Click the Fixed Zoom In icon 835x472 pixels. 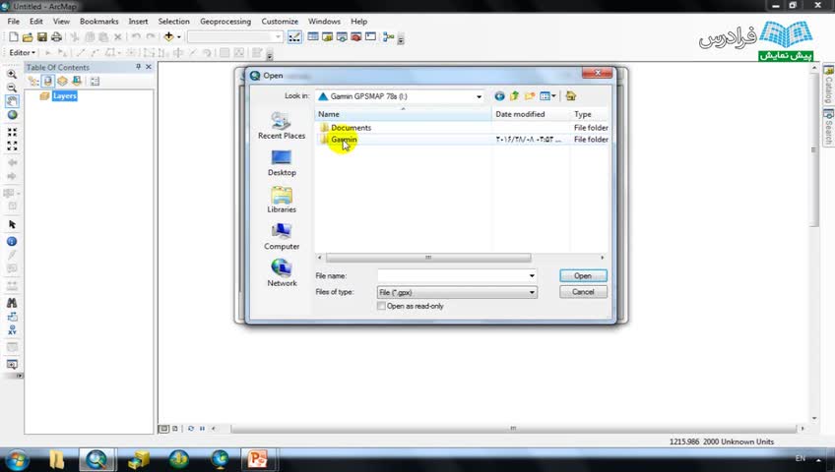pos(12,132)
